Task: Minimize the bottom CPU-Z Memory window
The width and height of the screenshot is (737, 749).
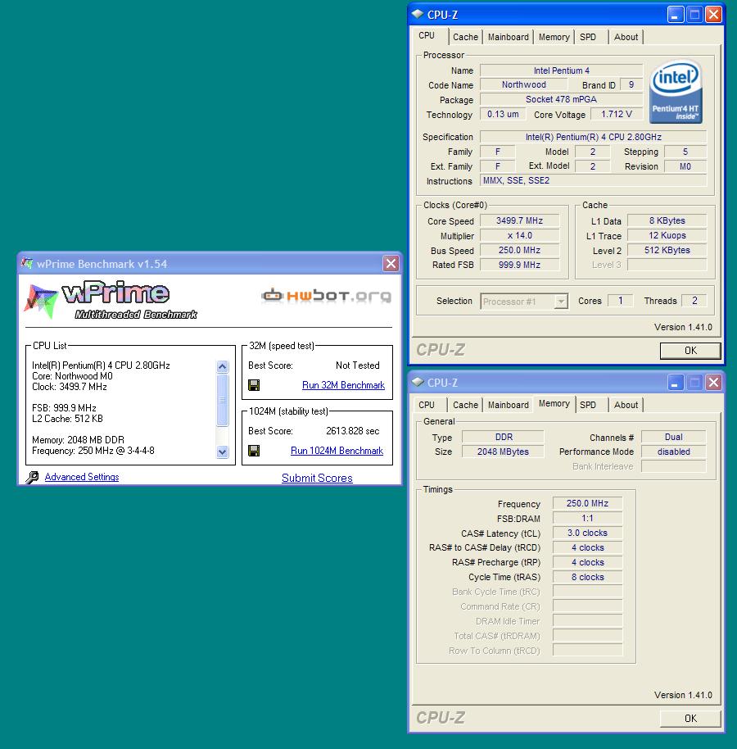Action: click(x=675, y=383)
